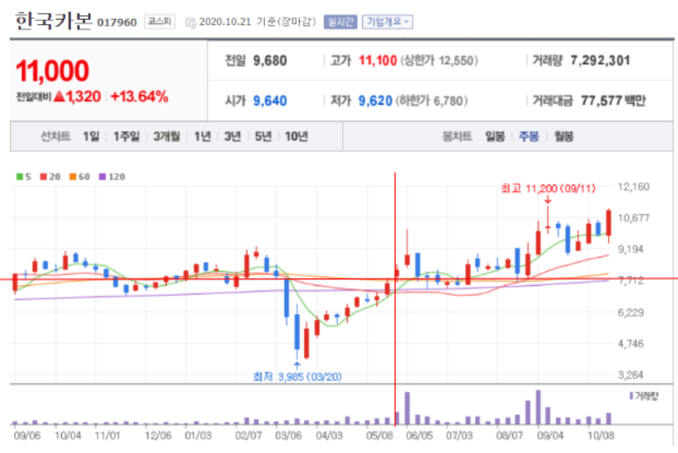Viewport: 678px width, 453px height.
Task: Click the calendar icon beside 2020.10.21
Action: coord(190,23)
